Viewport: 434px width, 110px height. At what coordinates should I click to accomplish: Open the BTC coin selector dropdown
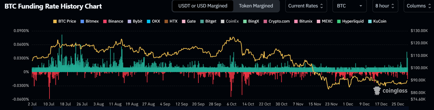(349, 6)
